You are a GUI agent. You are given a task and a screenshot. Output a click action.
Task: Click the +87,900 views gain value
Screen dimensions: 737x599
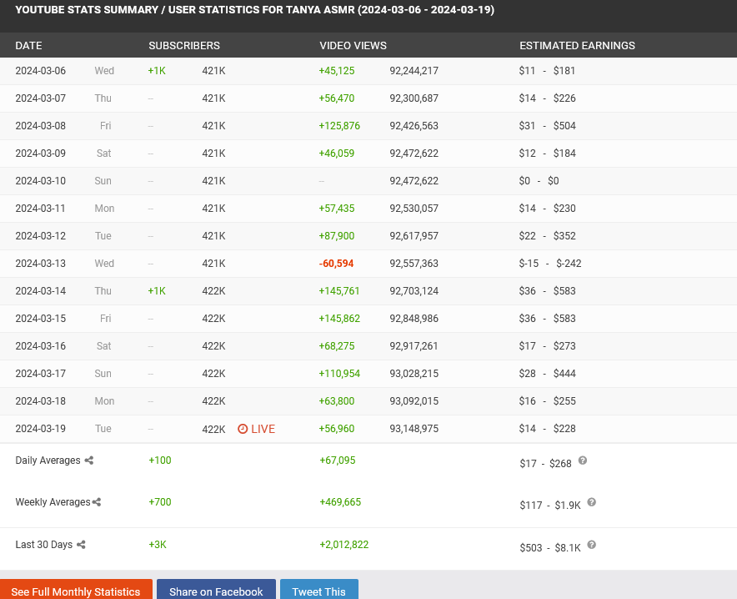337,235
